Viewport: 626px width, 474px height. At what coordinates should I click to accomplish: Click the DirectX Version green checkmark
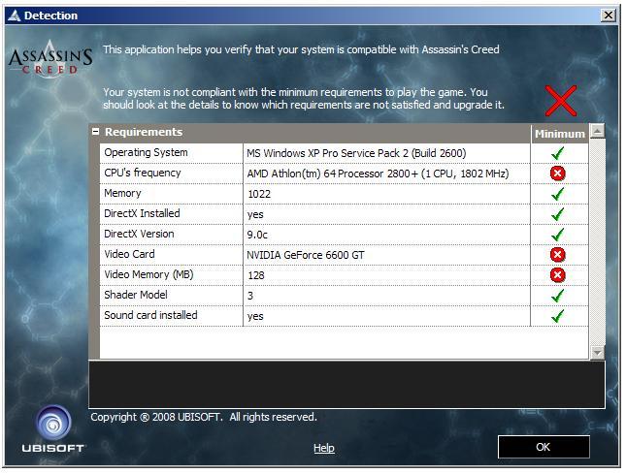coord(558,235)
